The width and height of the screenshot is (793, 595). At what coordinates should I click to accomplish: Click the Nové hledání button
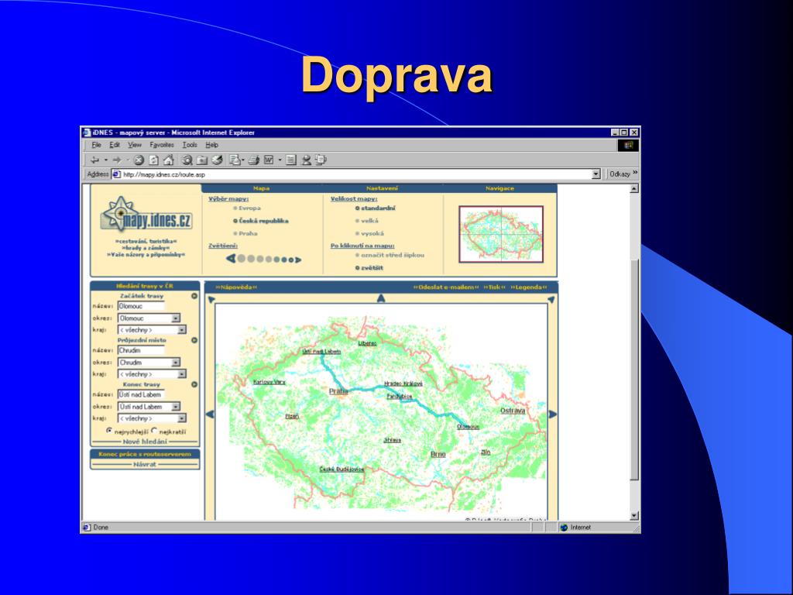[x=145, y=442]
